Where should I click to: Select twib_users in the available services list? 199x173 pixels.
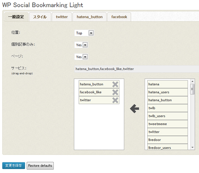click(167, 116)
